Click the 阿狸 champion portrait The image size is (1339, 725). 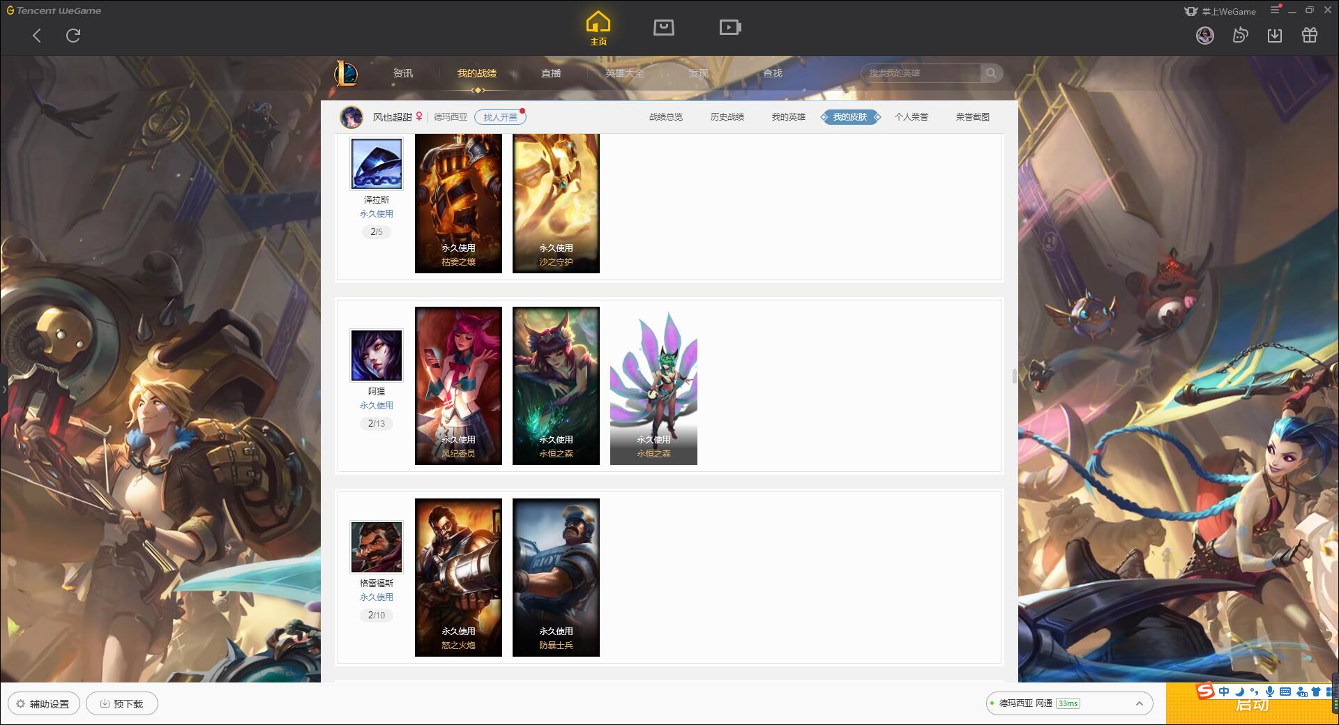coord(377,356)
